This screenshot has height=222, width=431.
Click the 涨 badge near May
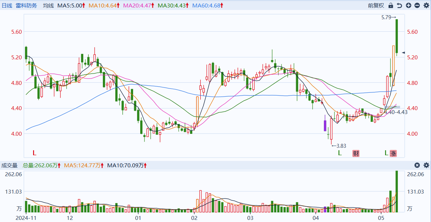[x=393, y=153]
